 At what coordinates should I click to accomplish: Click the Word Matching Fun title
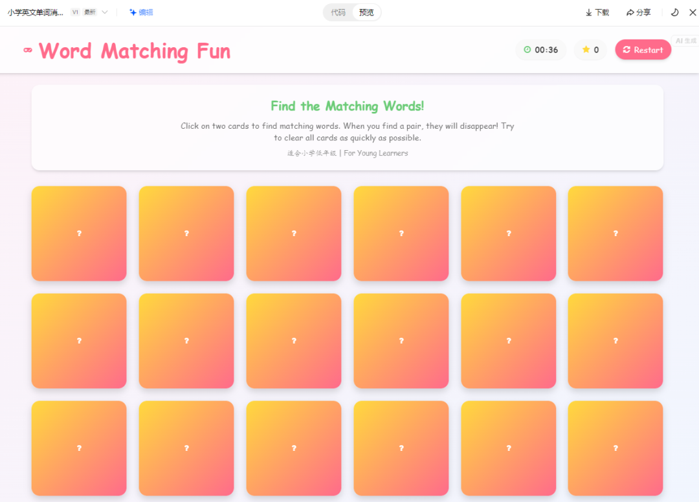pos(135,51)
